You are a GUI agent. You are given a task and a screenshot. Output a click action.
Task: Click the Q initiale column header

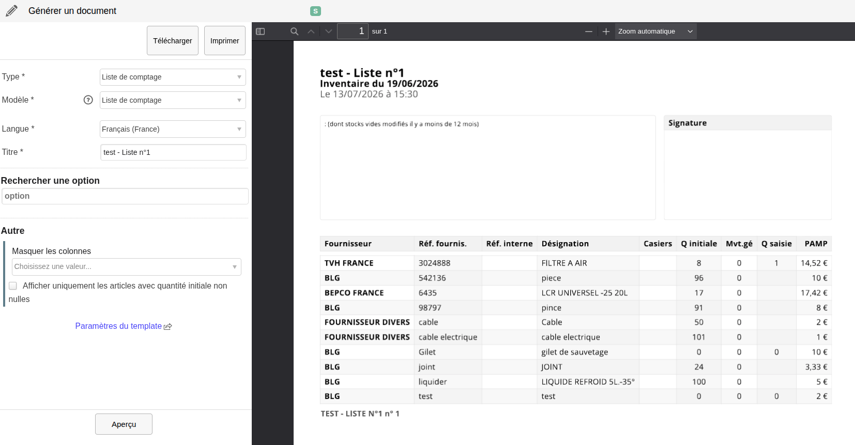click(x=699, y=244)
